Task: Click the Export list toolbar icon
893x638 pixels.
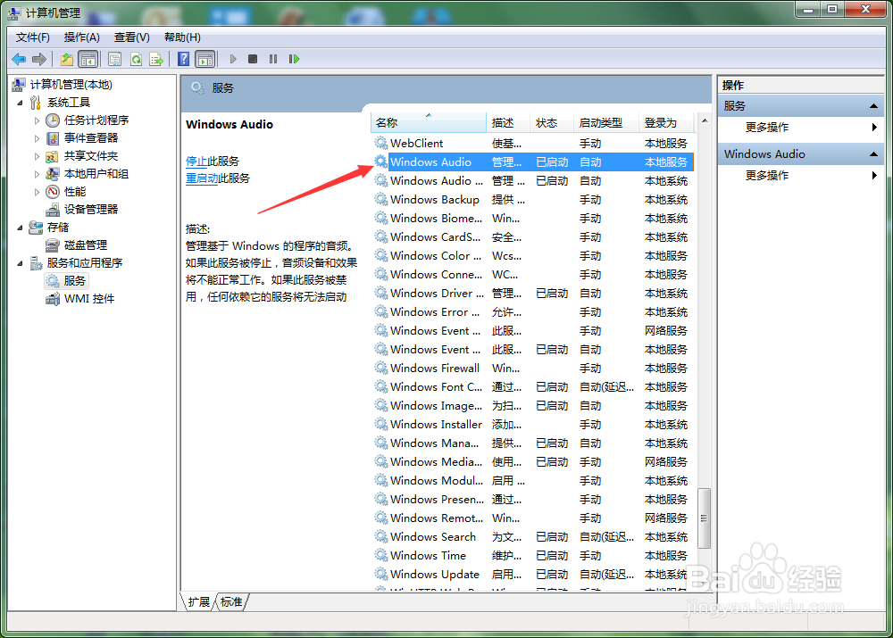Action: click(156, 59)
